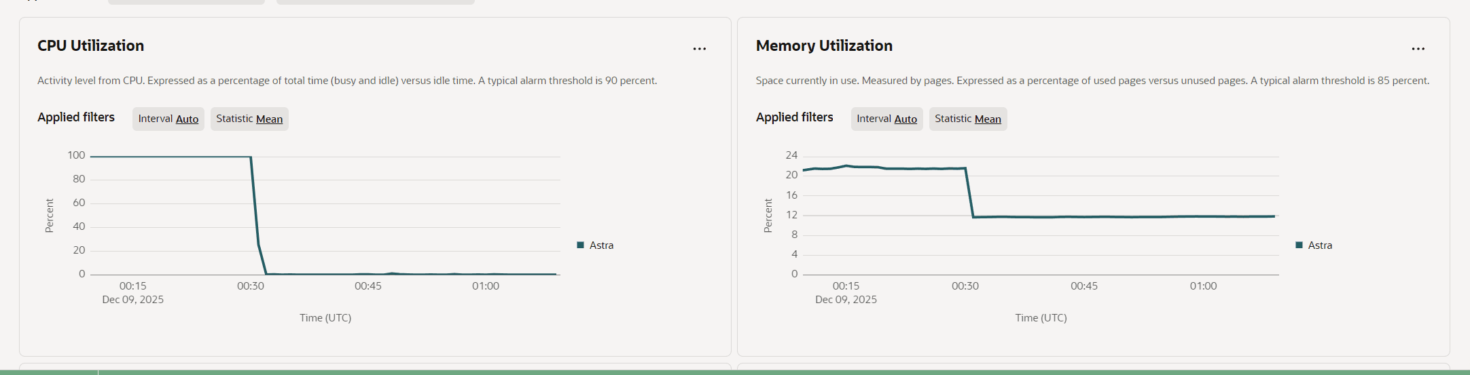Image resolution: width=1470 pixels, height=375 pixels.
Task: Select CPU line at 100 percent plateau
Action: point(170,157)
